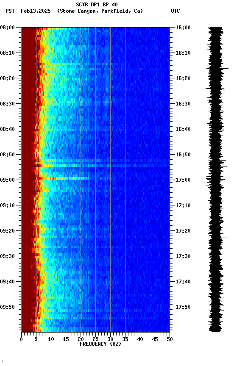Click the '45' frequency axis label

(155, 339)
